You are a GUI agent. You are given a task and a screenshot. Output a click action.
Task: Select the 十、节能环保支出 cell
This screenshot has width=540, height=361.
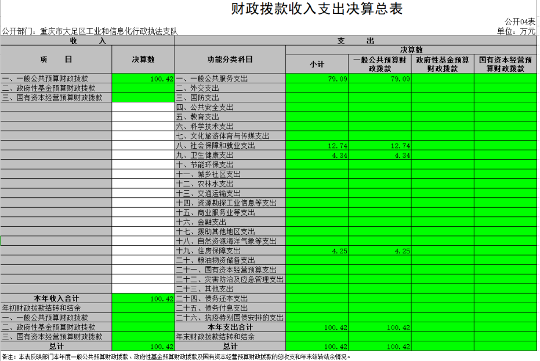230,165
